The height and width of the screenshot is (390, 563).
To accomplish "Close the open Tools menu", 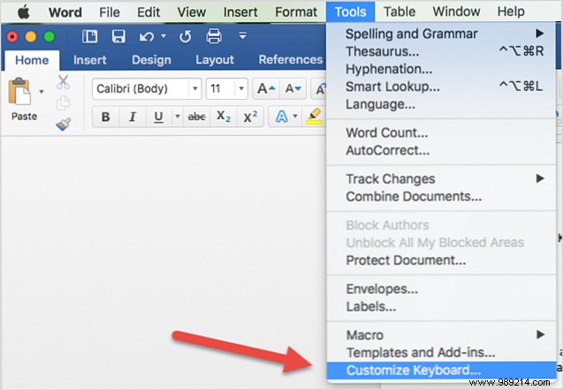I will pos(350,12).
